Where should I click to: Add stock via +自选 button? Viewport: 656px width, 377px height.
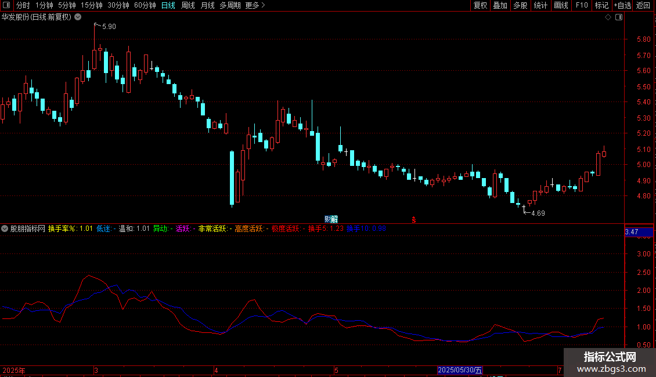coord(622,5)
